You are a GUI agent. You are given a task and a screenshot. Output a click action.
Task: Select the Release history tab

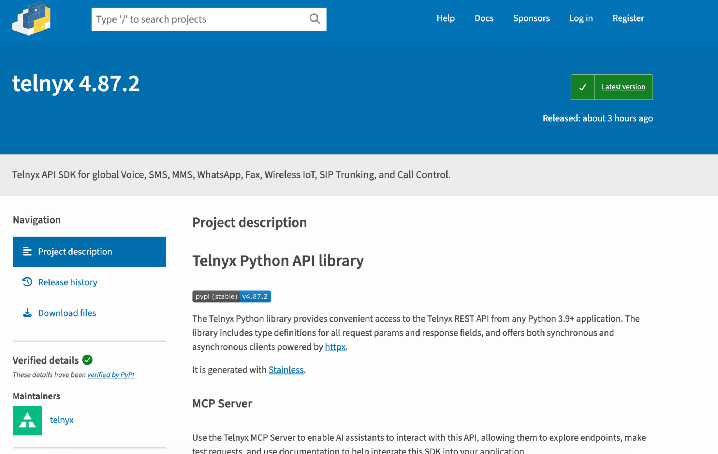tap(68, 282)
